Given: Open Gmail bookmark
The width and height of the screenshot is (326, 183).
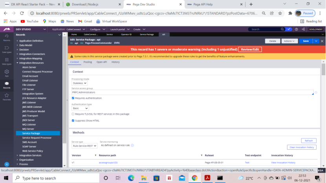Looking at the screenshot, I should [x=85, y=21].
